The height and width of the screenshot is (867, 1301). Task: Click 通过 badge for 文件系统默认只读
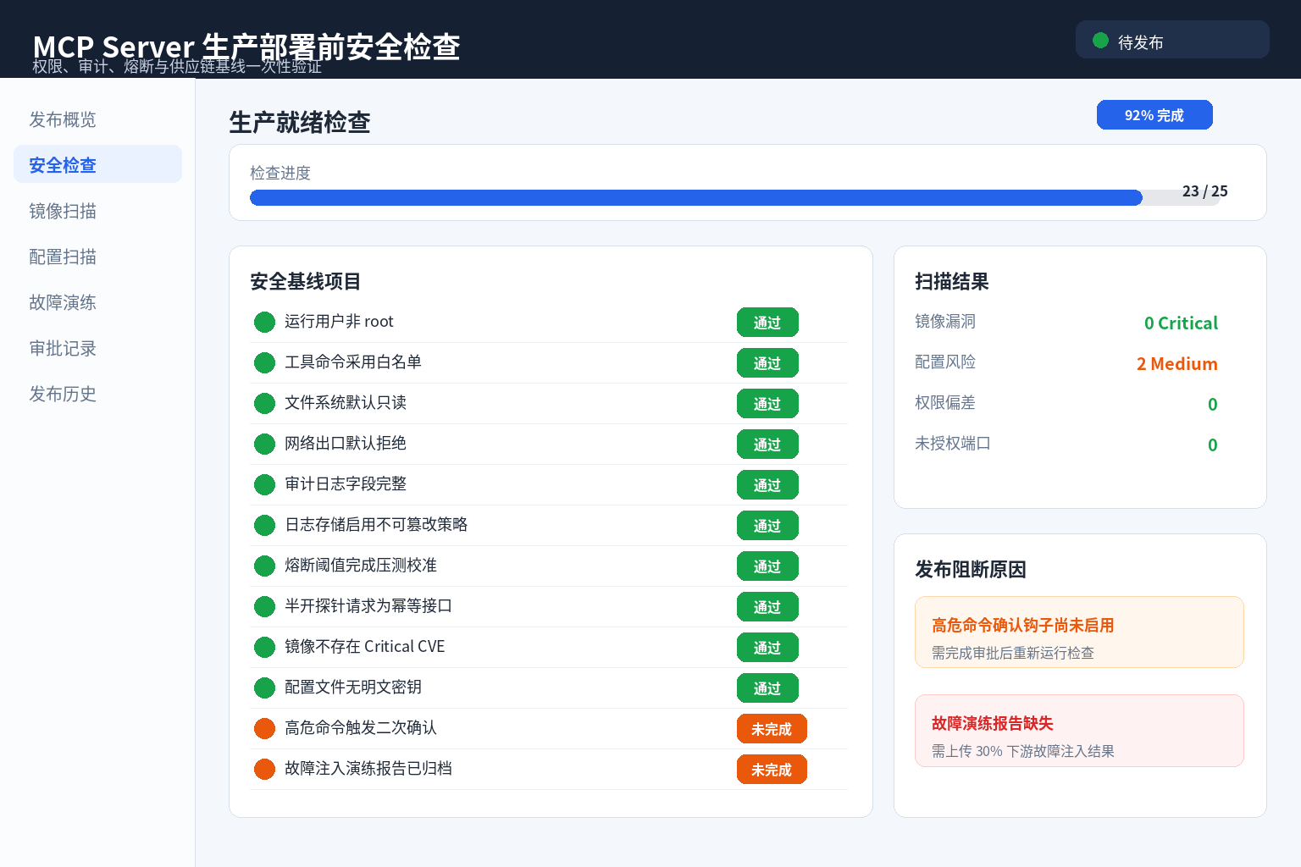point(767,404)
